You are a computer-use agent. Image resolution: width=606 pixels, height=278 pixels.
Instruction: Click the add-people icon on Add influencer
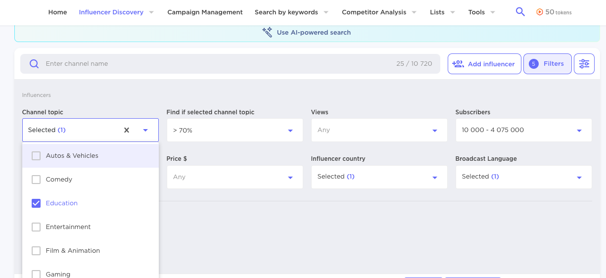(458, 64)
